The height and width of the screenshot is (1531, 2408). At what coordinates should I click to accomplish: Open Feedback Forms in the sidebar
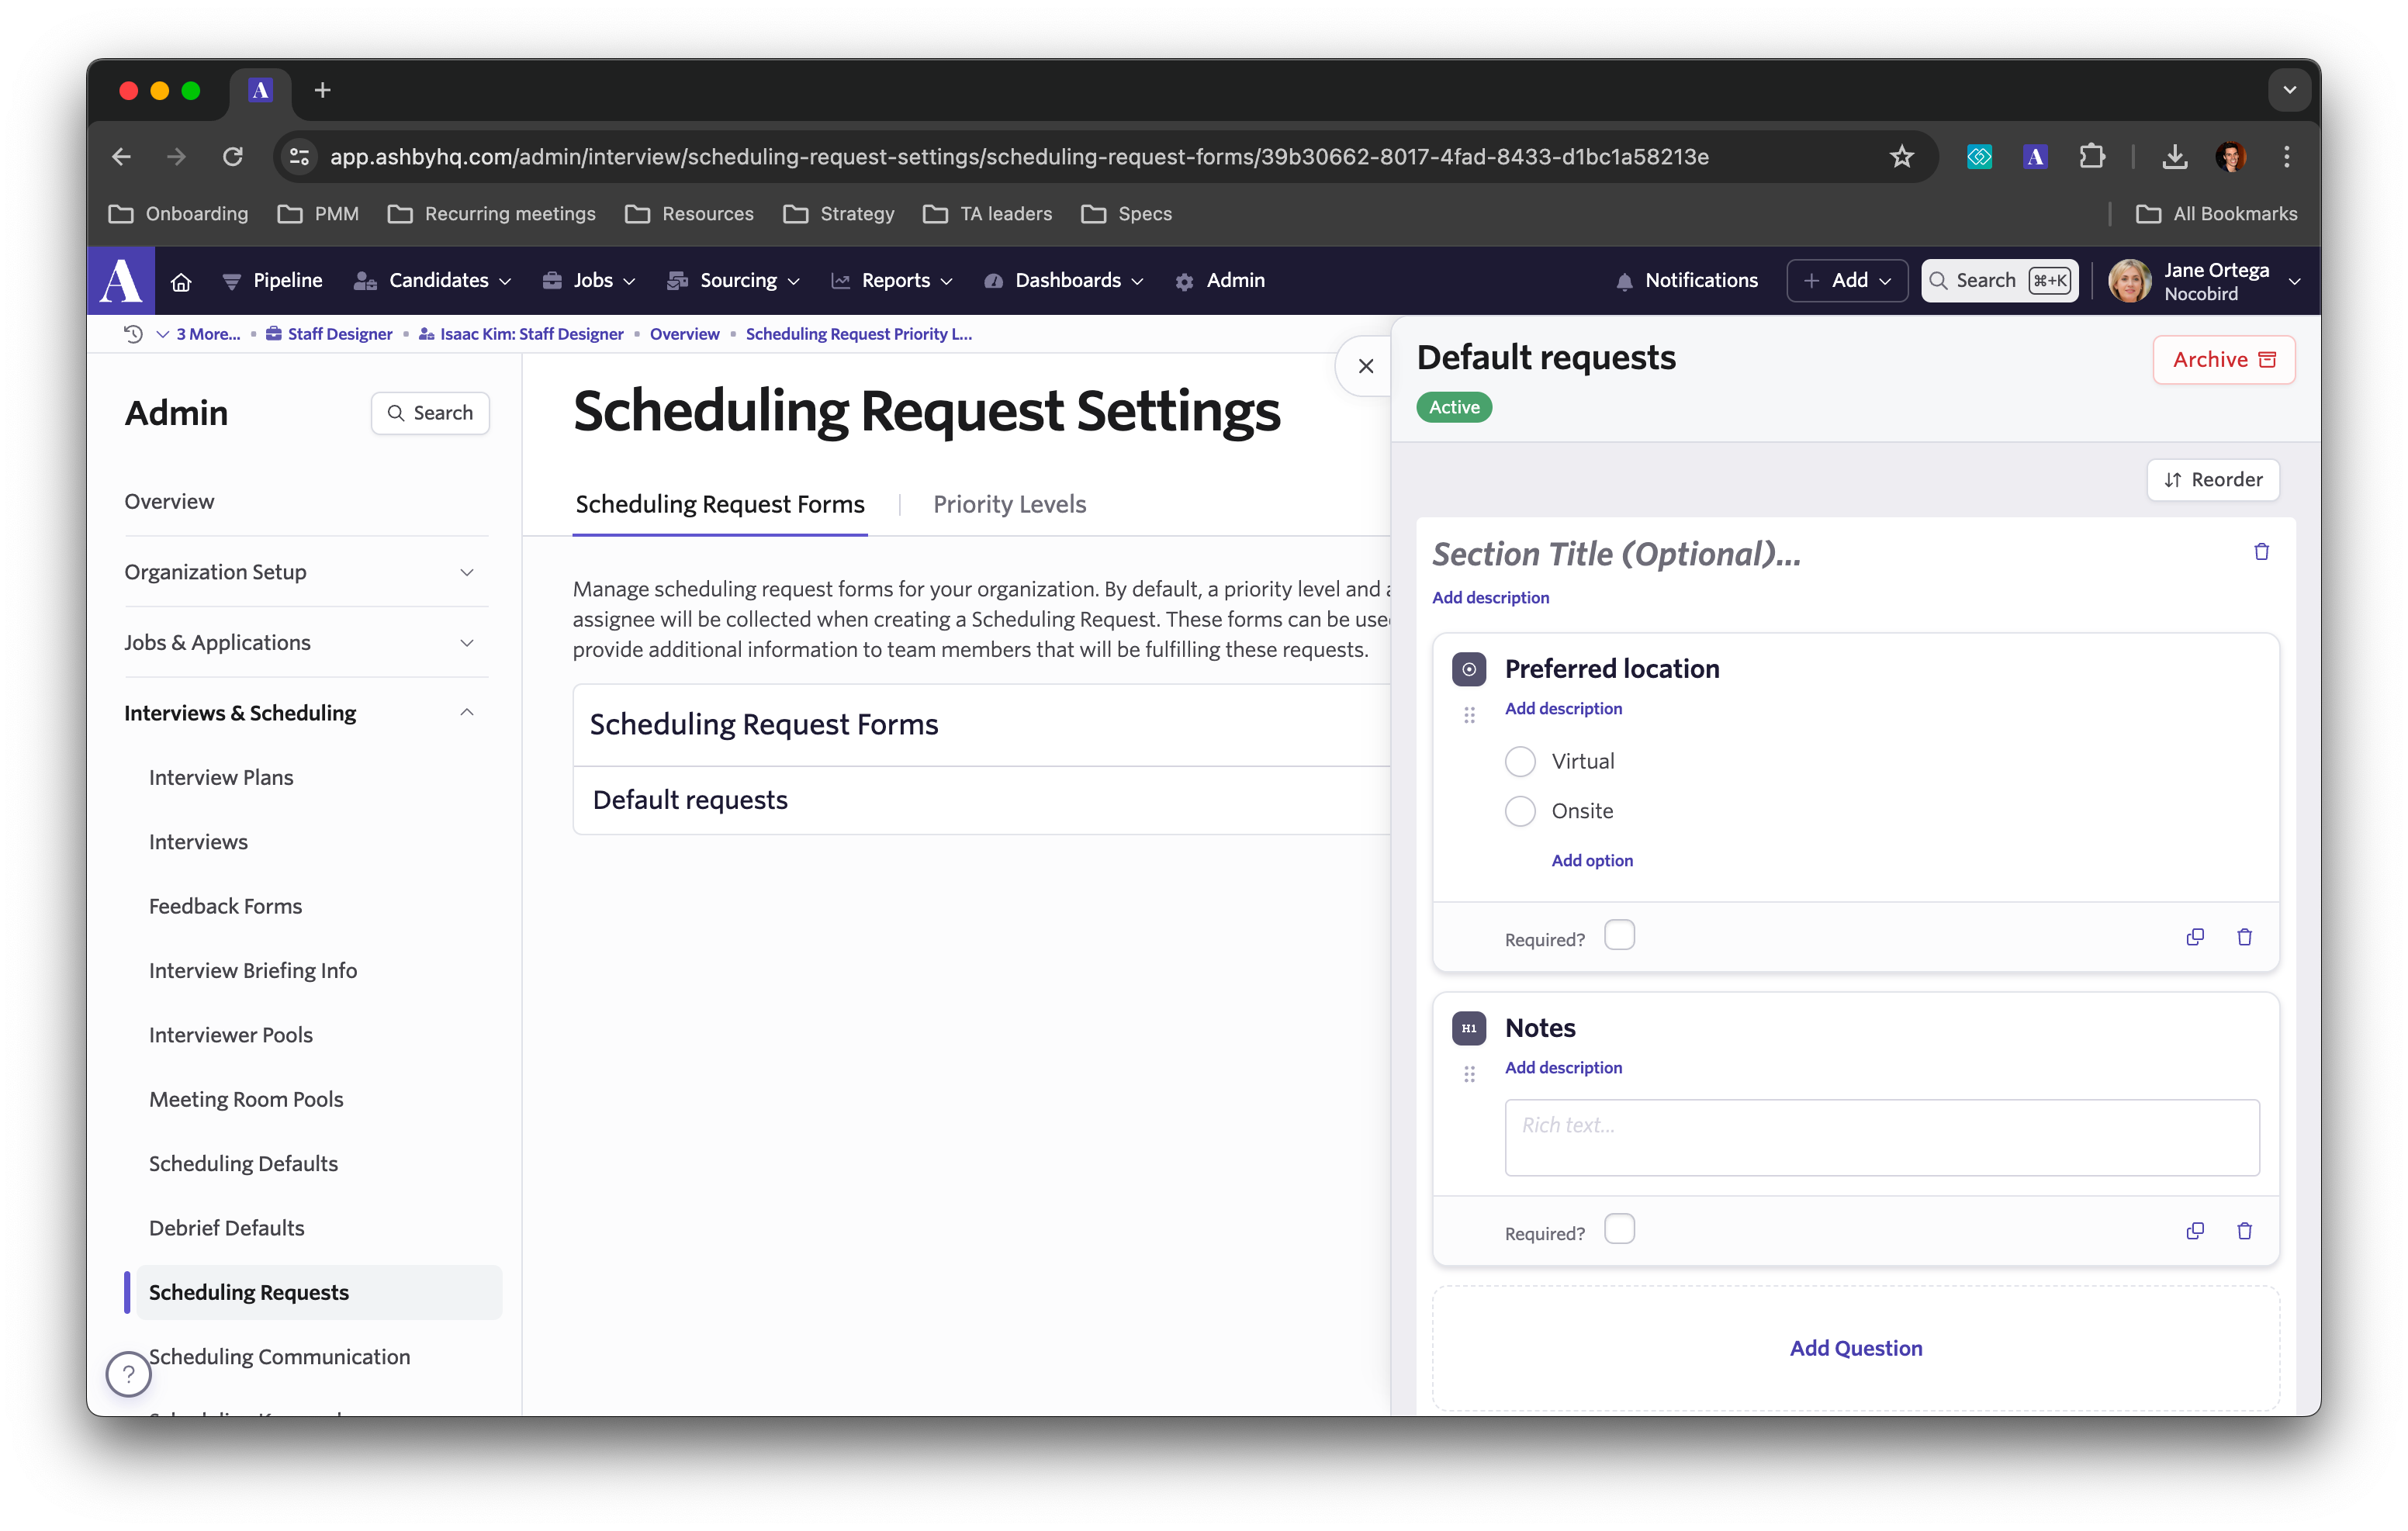click(225, 906)
